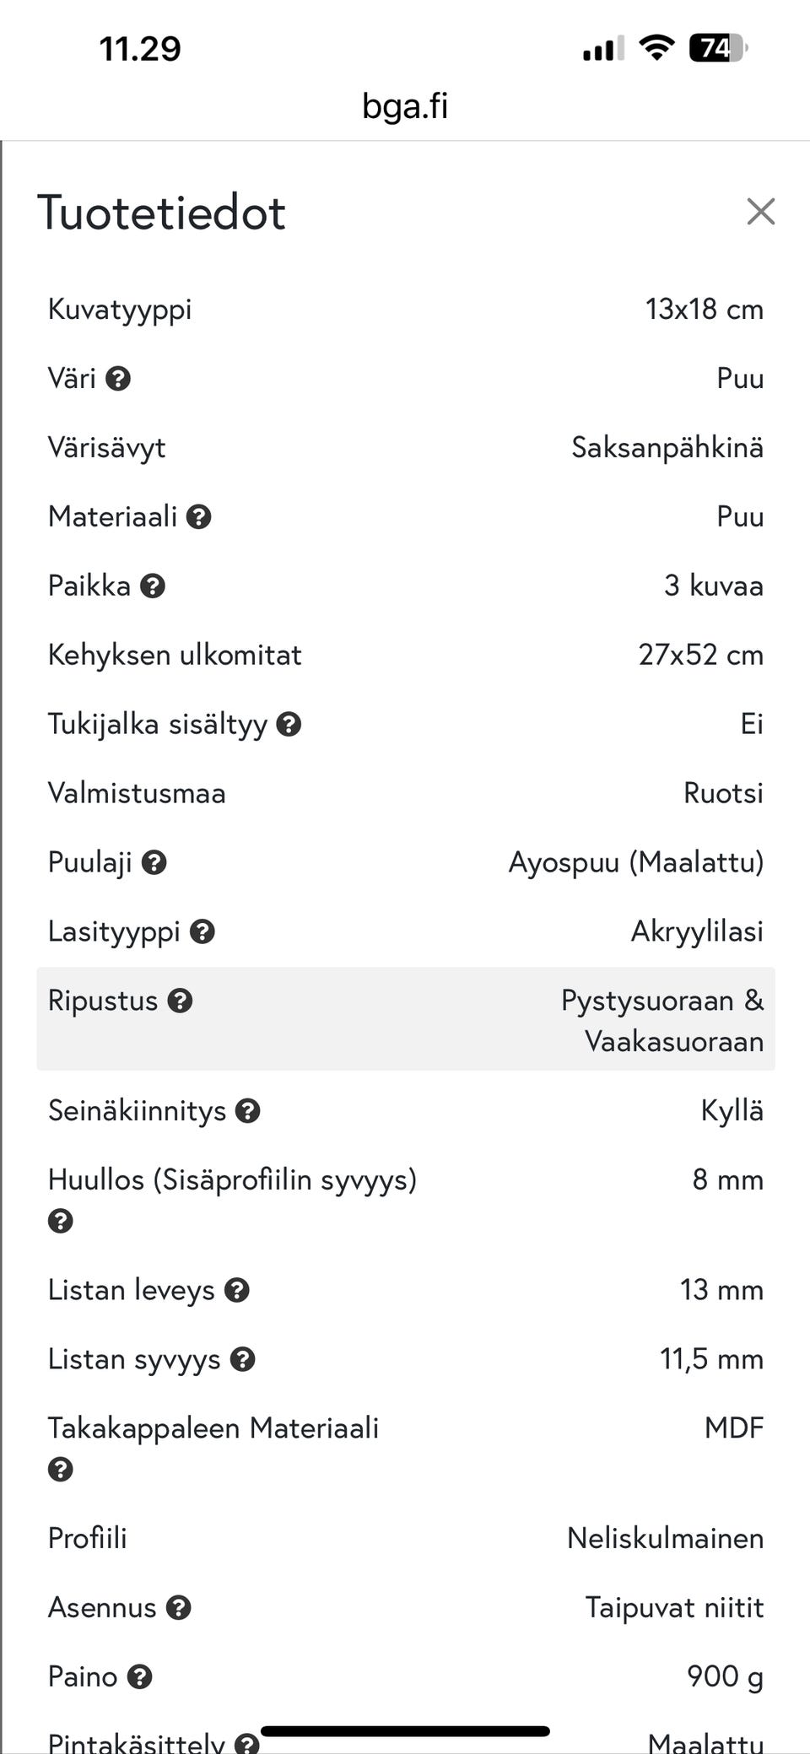Click the Puulaji question mark icon
The height and width of the screenshot is (1754, 810).
154,862
